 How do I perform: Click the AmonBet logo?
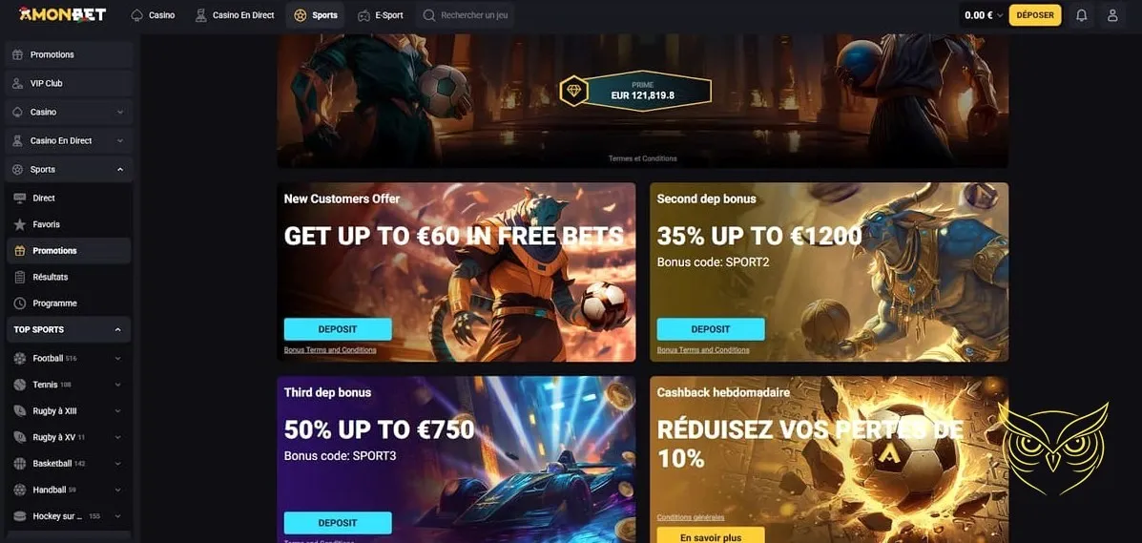tap(63, 14)
